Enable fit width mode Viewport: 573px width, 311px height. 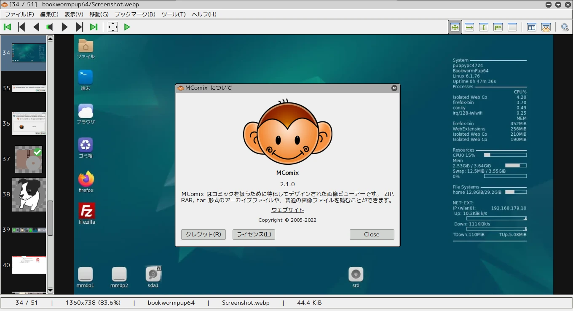point(469,27)
